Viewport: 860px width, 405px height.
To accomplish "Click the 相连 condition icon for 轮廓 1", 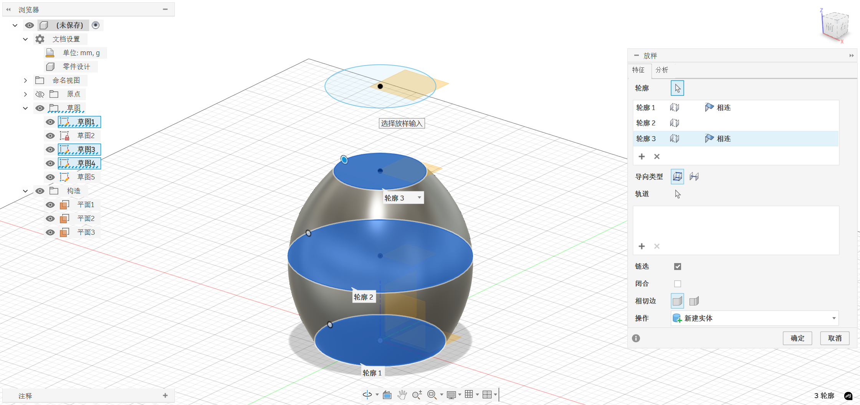I will click(709, 107).
